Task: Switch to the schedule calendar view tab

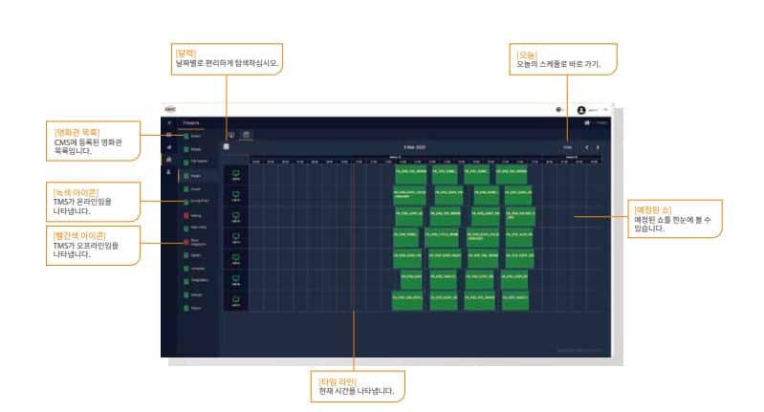Action: pos(246,135)
